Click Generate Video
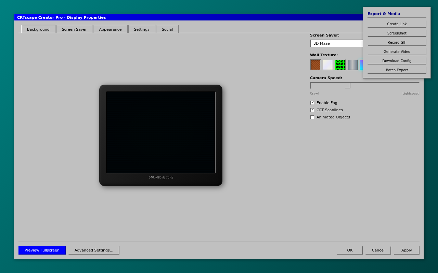This screenshot has height=273, width=438. pos(397,51)
